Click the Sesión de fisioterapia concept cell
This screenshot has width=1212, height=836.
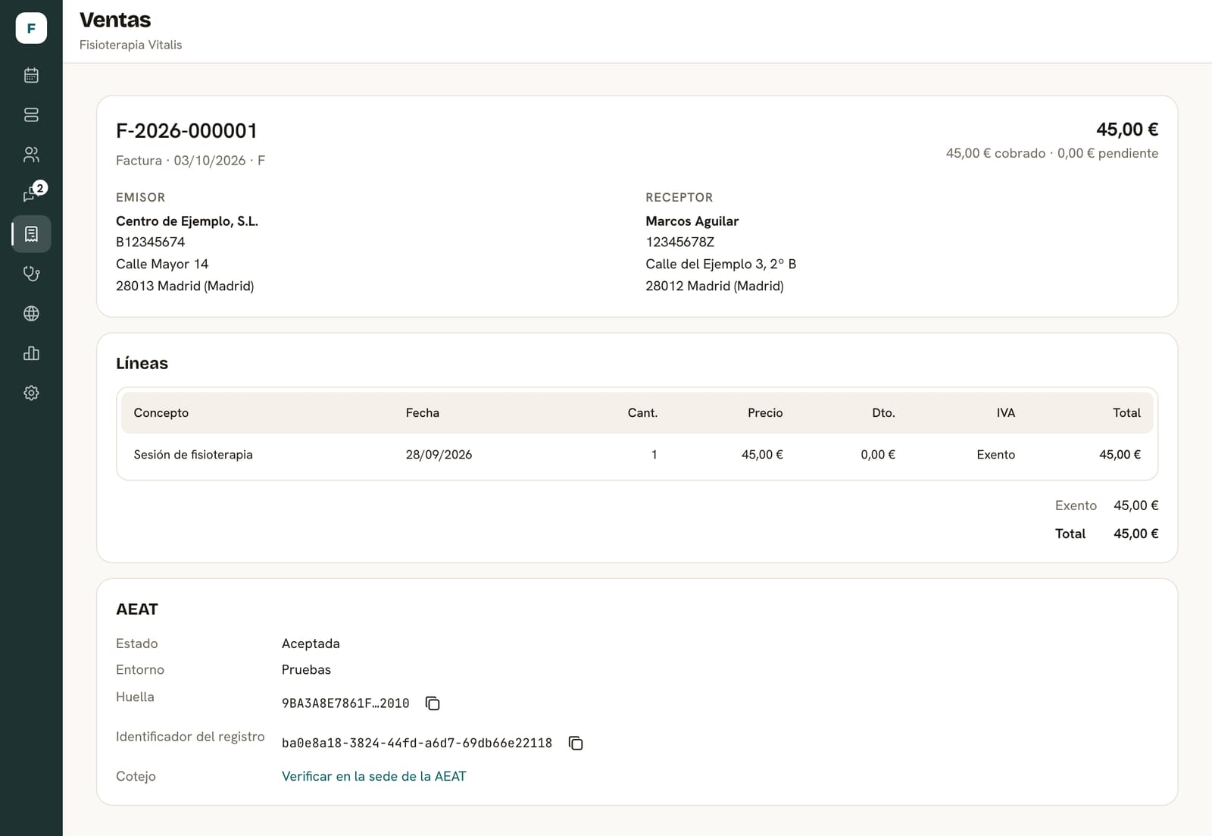pos(193,455)
